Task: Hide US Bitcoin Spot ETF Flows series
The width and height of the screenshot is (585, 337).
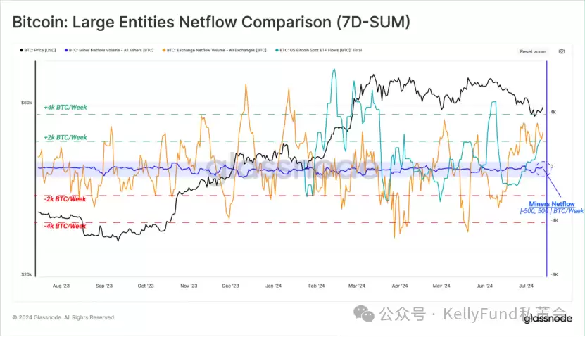Action: coord(317,51)
